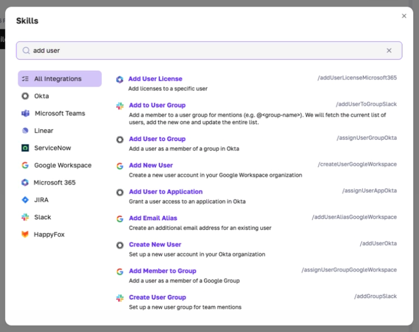Filter skills by Microsoft 365 label

click(55, 183)
